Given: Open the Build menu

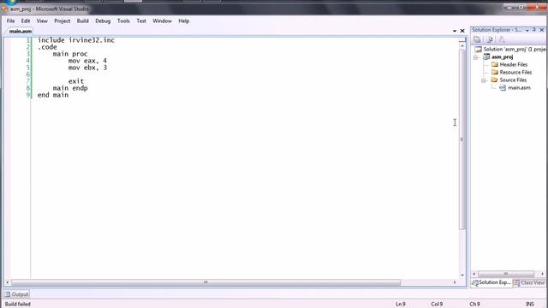Looking at the screenshot, I should [x=83, y=21].
